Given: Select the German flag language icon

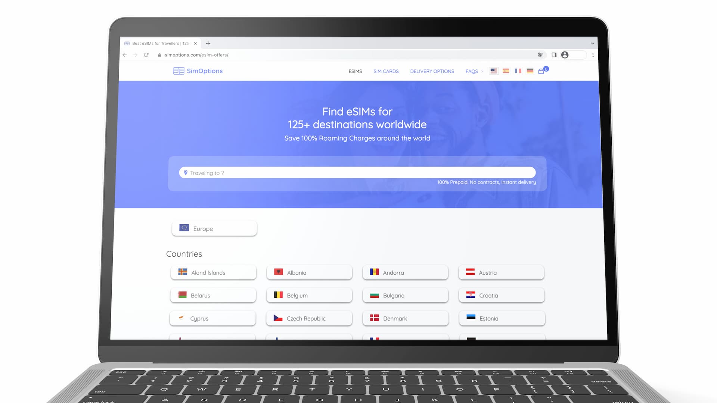Looking at the screenshot, I should 530,71.
